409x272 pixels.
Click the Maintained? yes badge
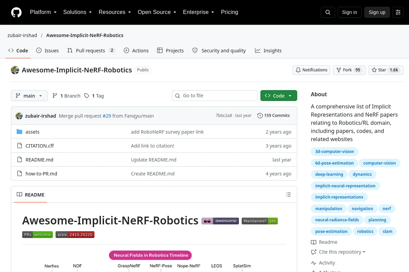click(260, 221)
